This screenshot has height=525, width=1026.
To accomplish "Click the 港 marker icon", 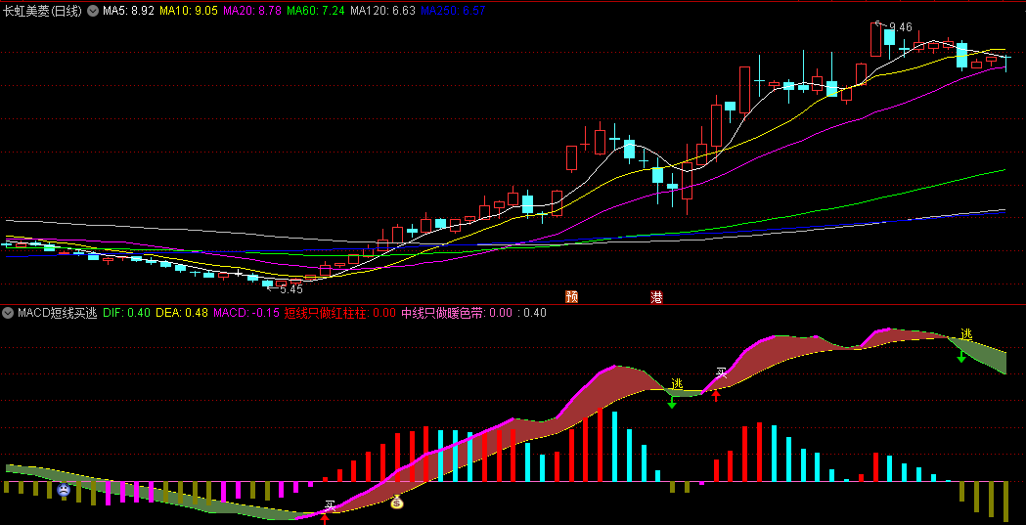I will pyautogui.click(x=656, y=297).
